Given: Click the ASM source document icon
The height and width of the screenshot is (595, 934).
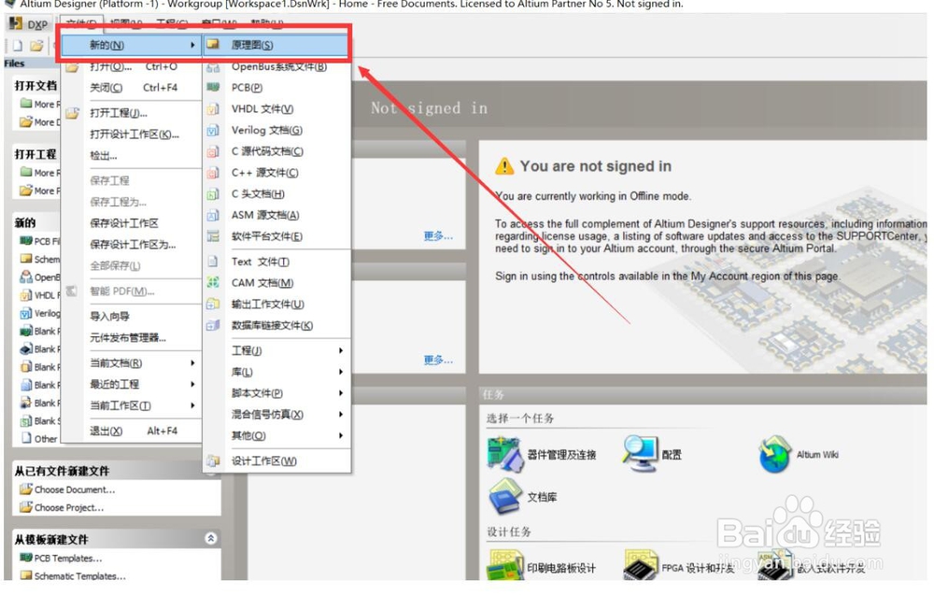Looking at the screenshot, I should click(213, 215).
